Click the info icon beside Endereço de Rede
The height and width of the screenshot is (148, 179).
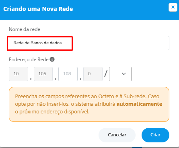coord(52,59)
